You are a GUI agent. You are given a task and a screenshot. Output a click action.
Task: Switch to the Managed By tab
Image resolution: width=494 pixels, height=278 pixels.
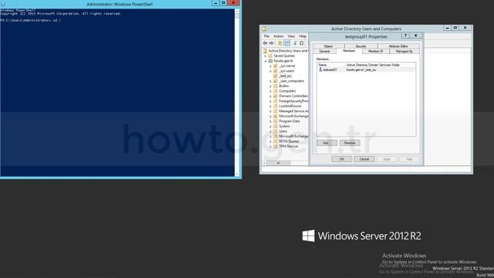pos(404,51)
